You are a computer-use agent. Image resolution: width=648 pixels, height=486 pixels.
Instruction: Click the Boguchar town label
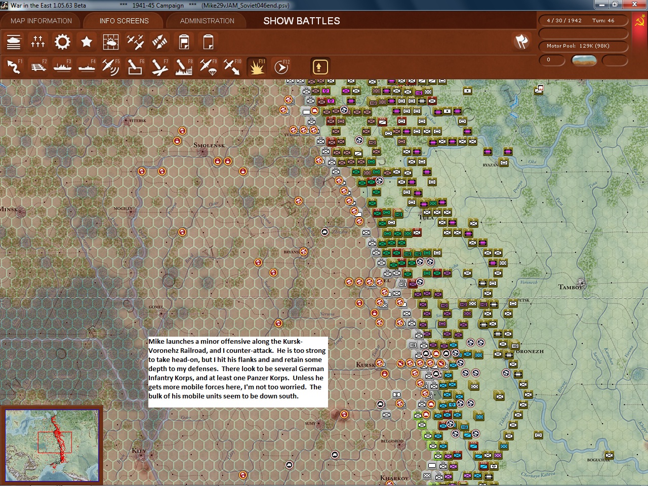point(598,460)
